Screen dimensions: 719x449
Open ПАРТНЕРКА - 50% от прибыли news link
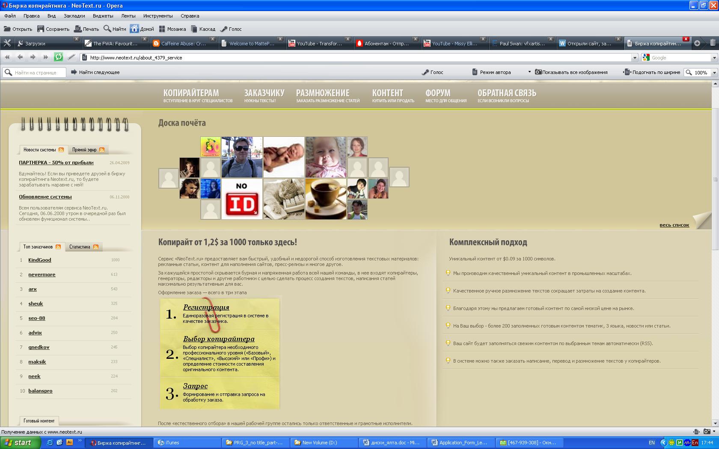click(x=56, y=162)
